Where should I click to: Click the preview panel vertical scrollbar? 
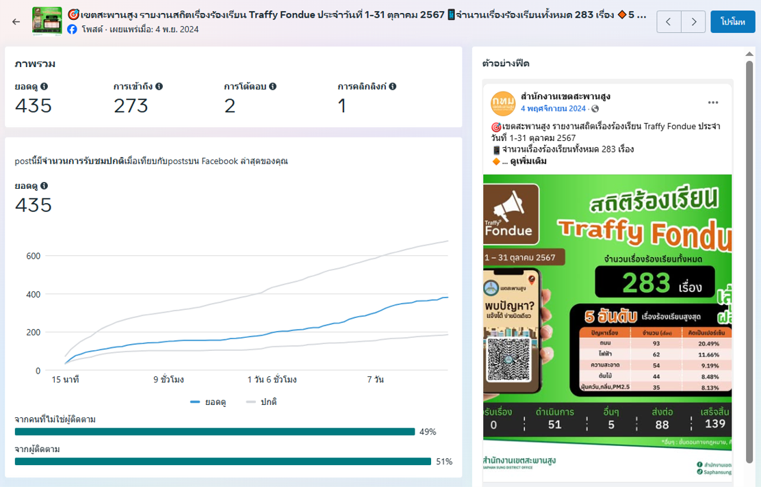(x=749, y=262)
